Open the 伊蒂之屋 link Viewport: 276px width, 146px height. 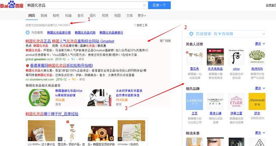tap(236, 113)
